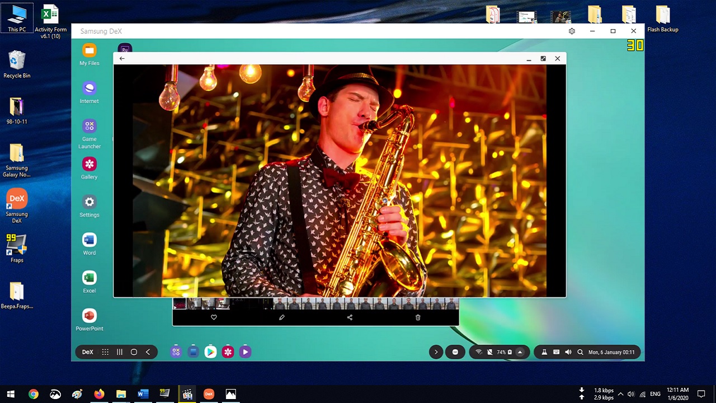716x403 pixels.
Task: Open Windows clock 12:11 AM
Action: 677,394
